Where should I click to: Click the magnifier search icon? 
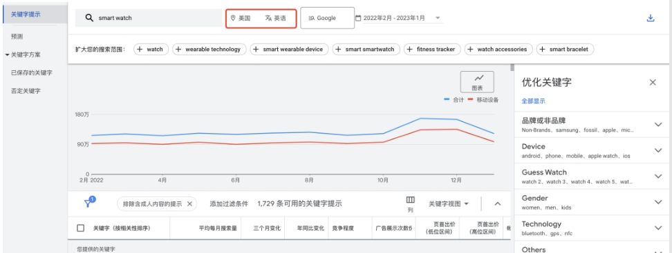pos(89,18)
